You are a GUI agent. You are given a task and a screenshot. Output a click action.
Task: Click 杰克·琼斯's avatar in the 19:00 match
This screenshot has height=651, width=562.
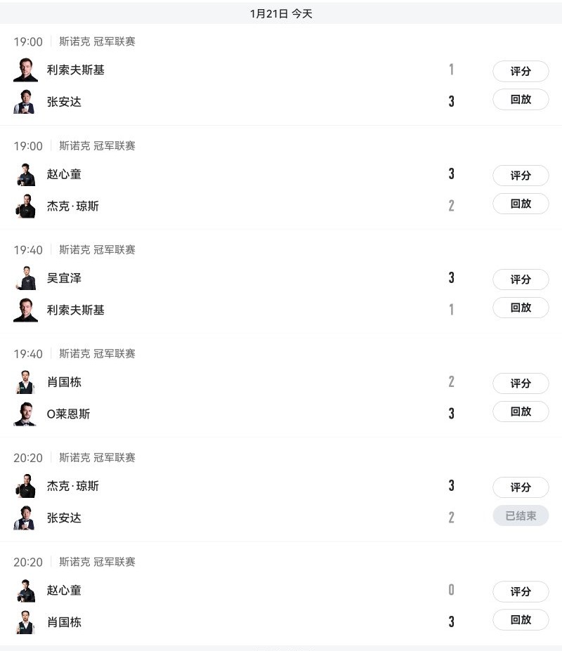pos(25,206)
